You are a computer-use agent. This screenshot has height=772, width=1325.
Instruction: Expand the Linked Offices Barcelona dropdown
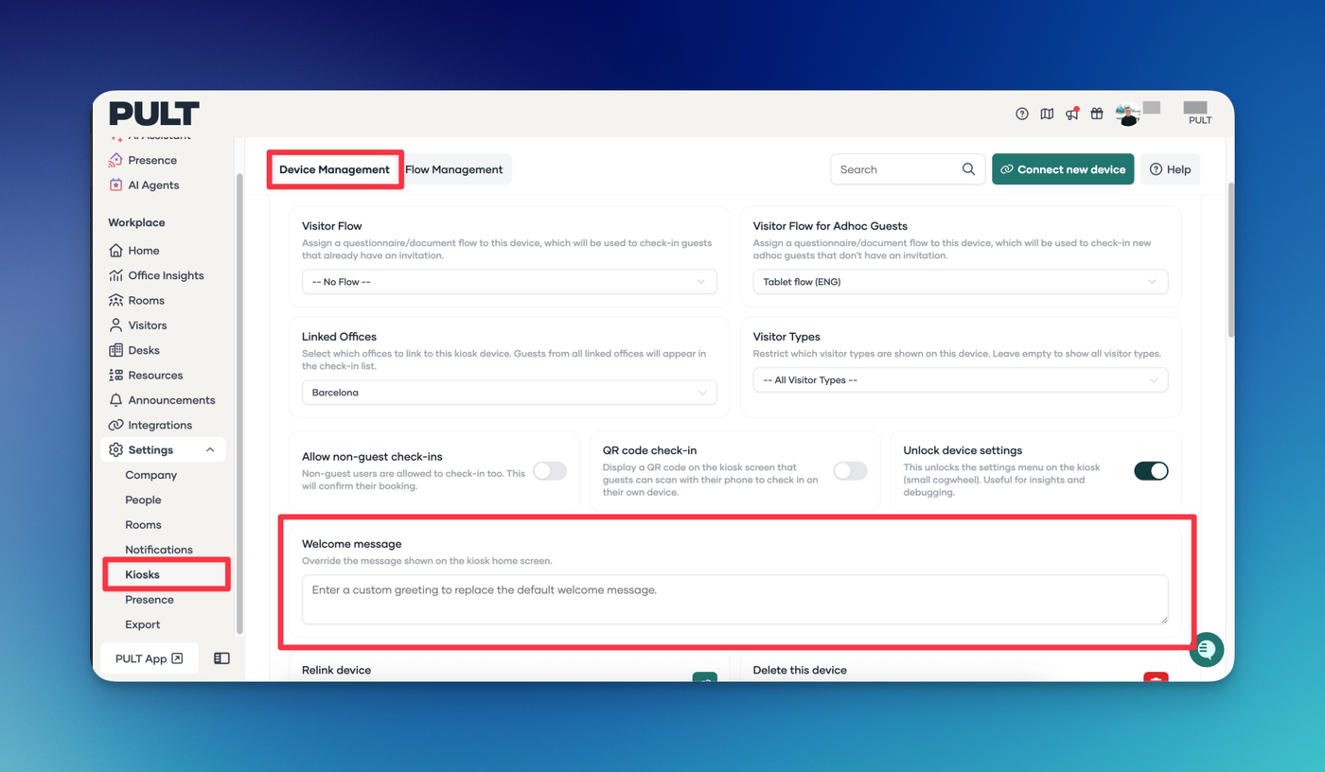pos(509,393)
